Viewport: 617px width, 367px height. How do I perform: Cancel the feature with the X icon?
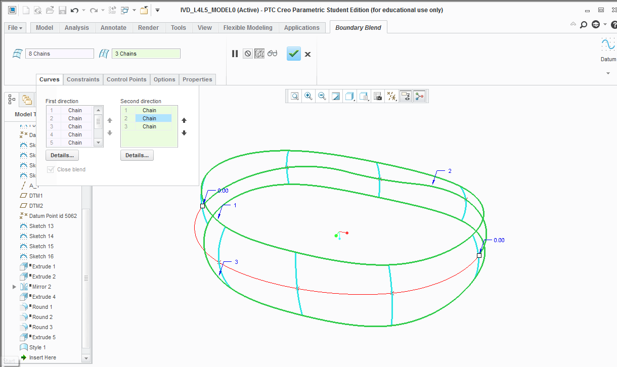coord(307,54)
